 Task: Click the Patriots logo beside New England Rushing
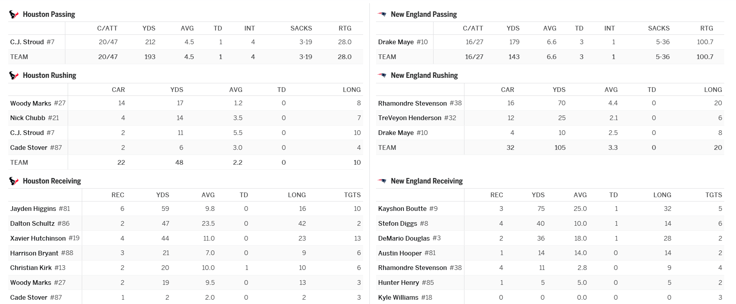382,76
